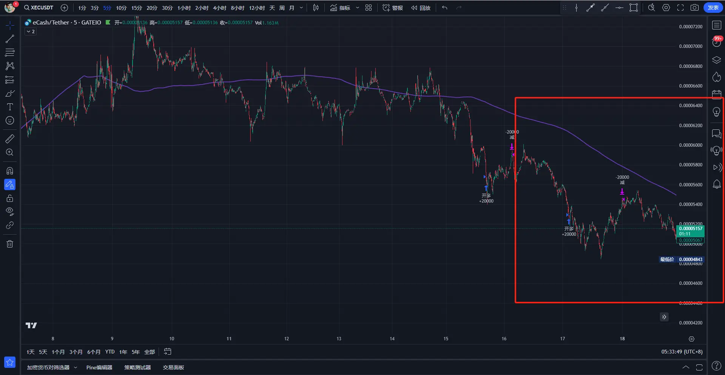Open the Fibonacci retracement tools

[x=10, y=52]
